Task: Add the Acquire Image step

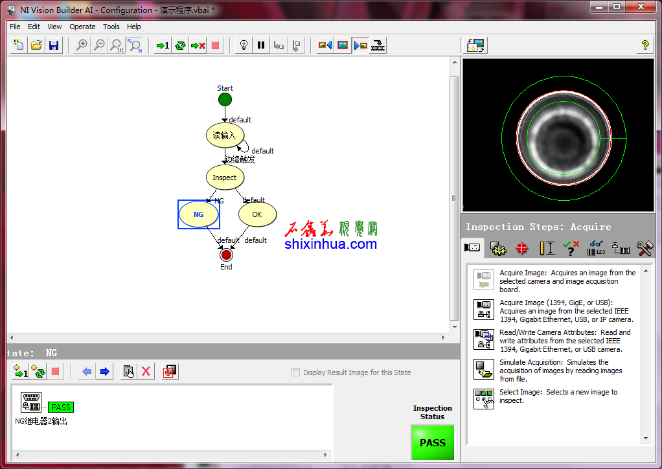Action: pos(554,280)
